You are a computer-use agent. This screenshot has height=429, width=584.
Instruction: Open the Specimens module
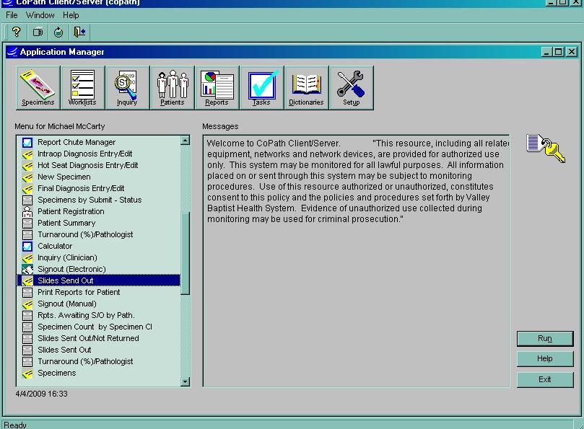[37, 87]
